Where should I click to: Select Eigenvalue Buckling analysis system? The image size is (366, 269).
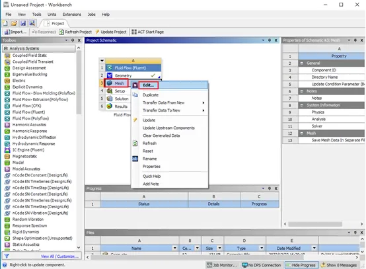pos(30,74)
